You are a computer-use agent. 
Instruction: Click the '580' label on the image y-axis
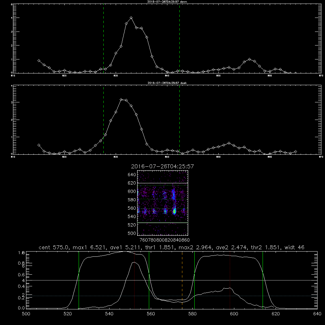[132, 200]
